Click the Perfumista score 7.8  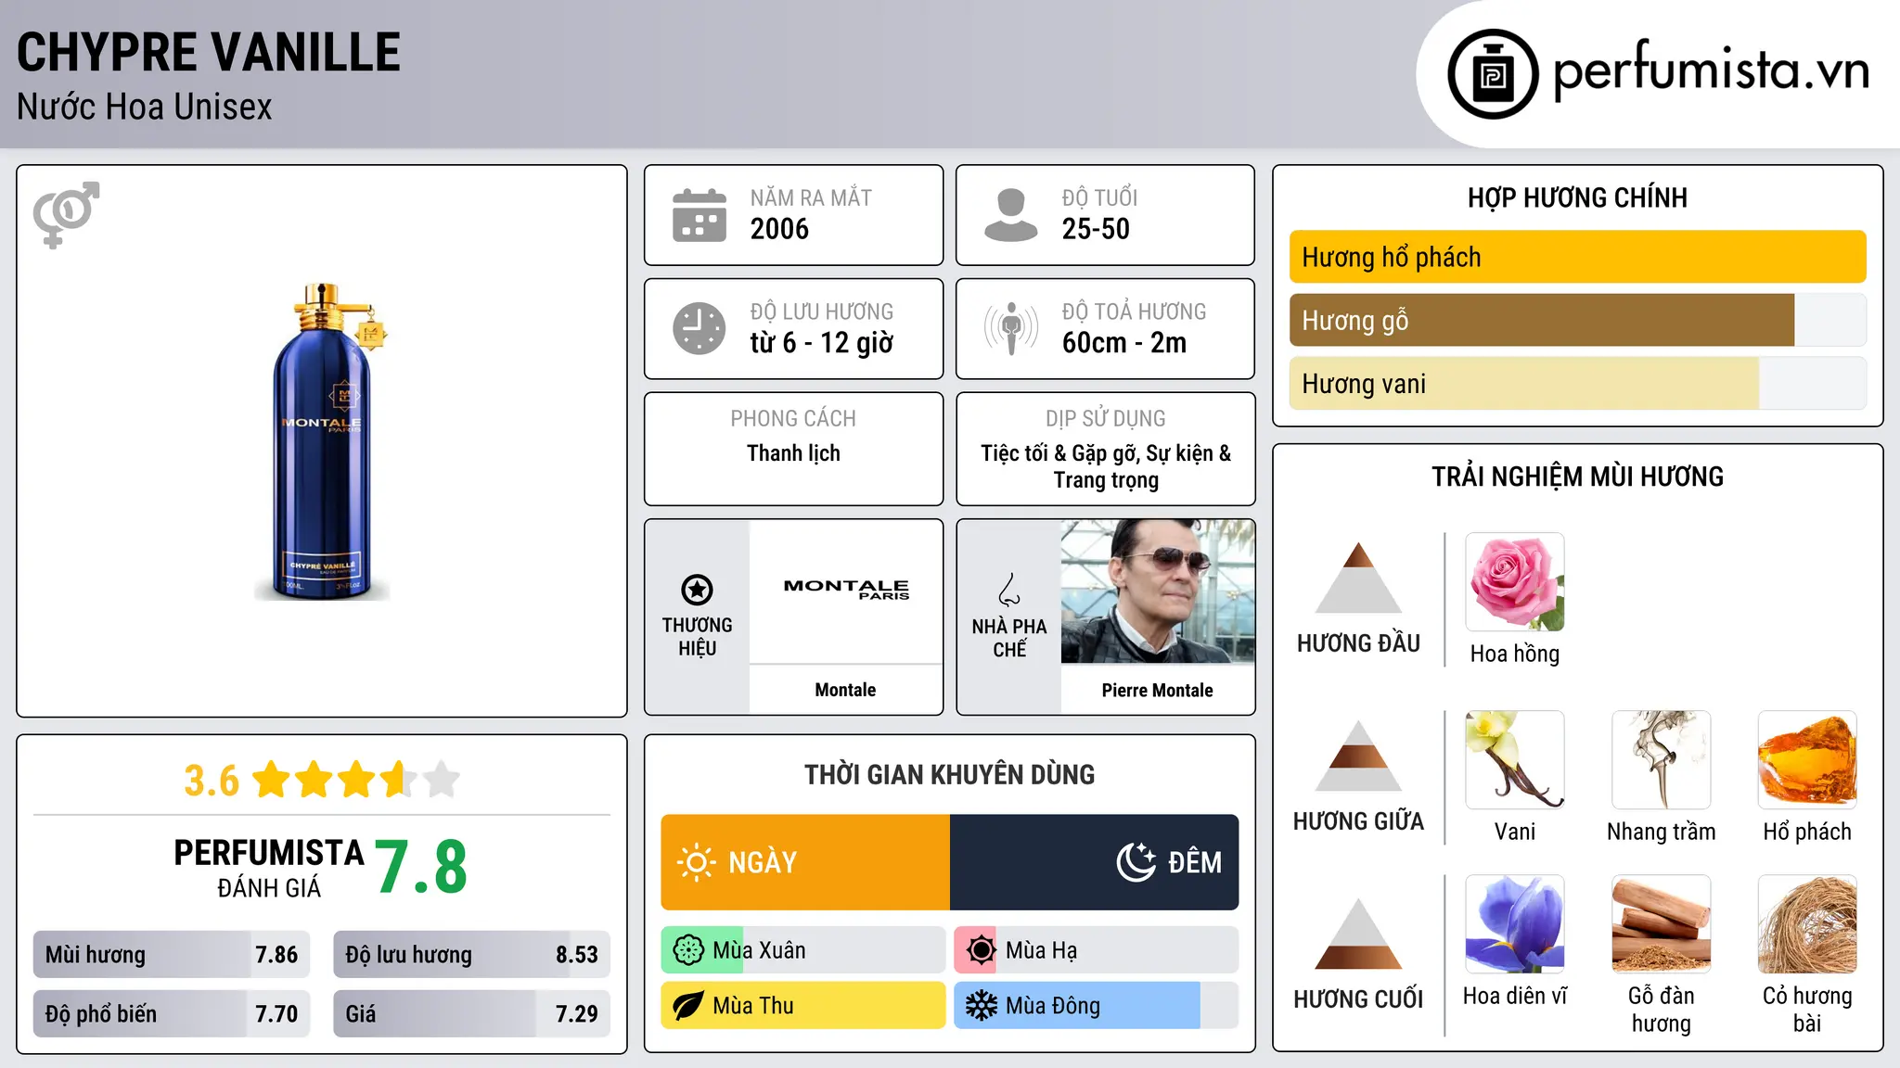coord(421,867)
